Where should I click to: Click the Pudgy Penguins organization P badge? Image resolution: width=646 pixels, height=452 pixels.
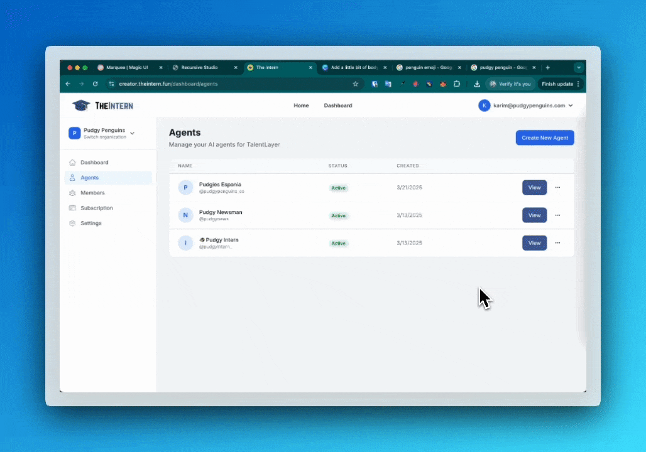tap(75, 133)
